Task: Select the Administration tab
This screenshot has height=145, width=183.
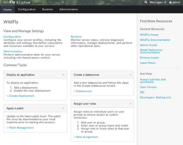Action: [69, 9]
